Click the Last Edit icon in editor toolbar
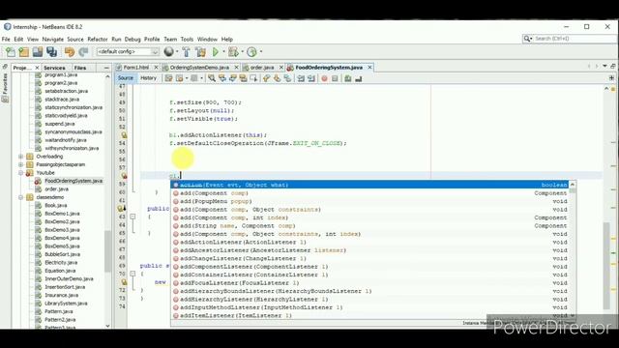 click(x=168, y=78)
